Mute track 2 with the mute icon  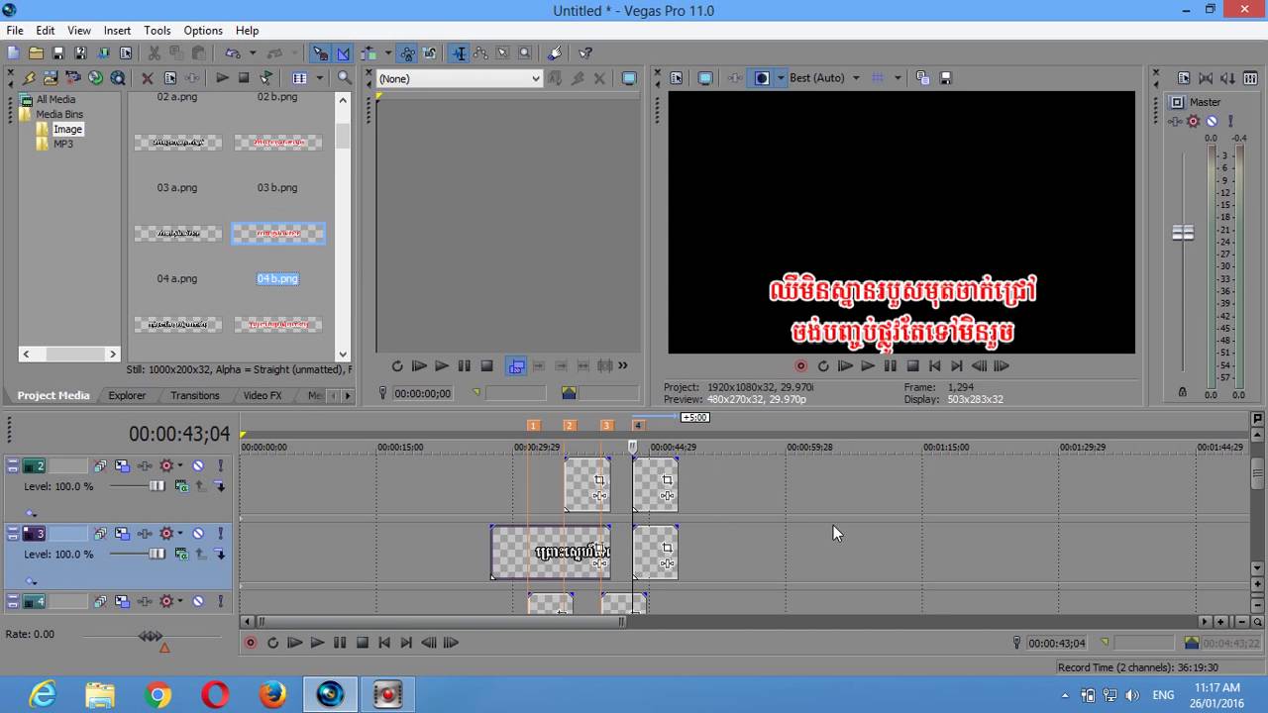coord(198,465)
